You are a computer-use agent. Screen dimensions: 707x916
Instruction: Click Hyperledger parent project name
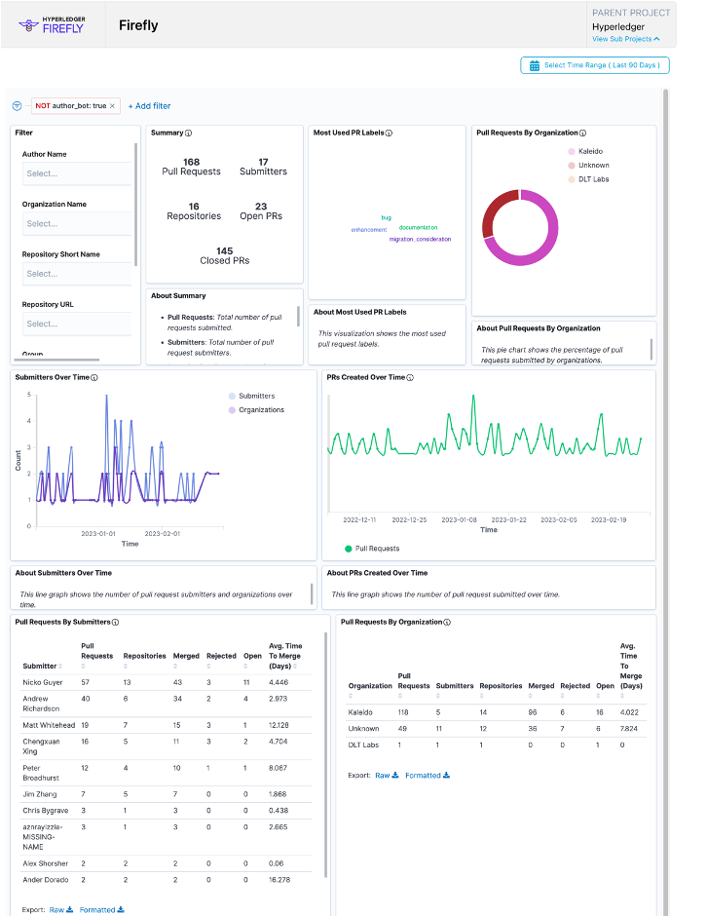(x=618, y=27)
